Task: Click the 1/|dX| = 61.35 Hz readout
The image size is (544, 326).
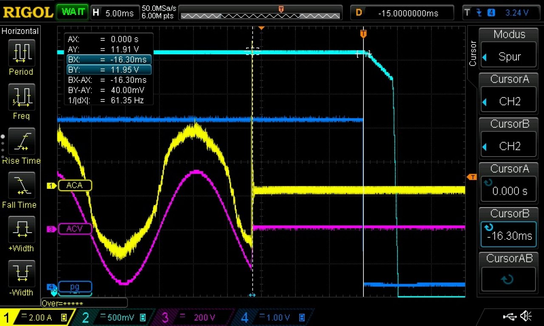Action: pos(106,101)
